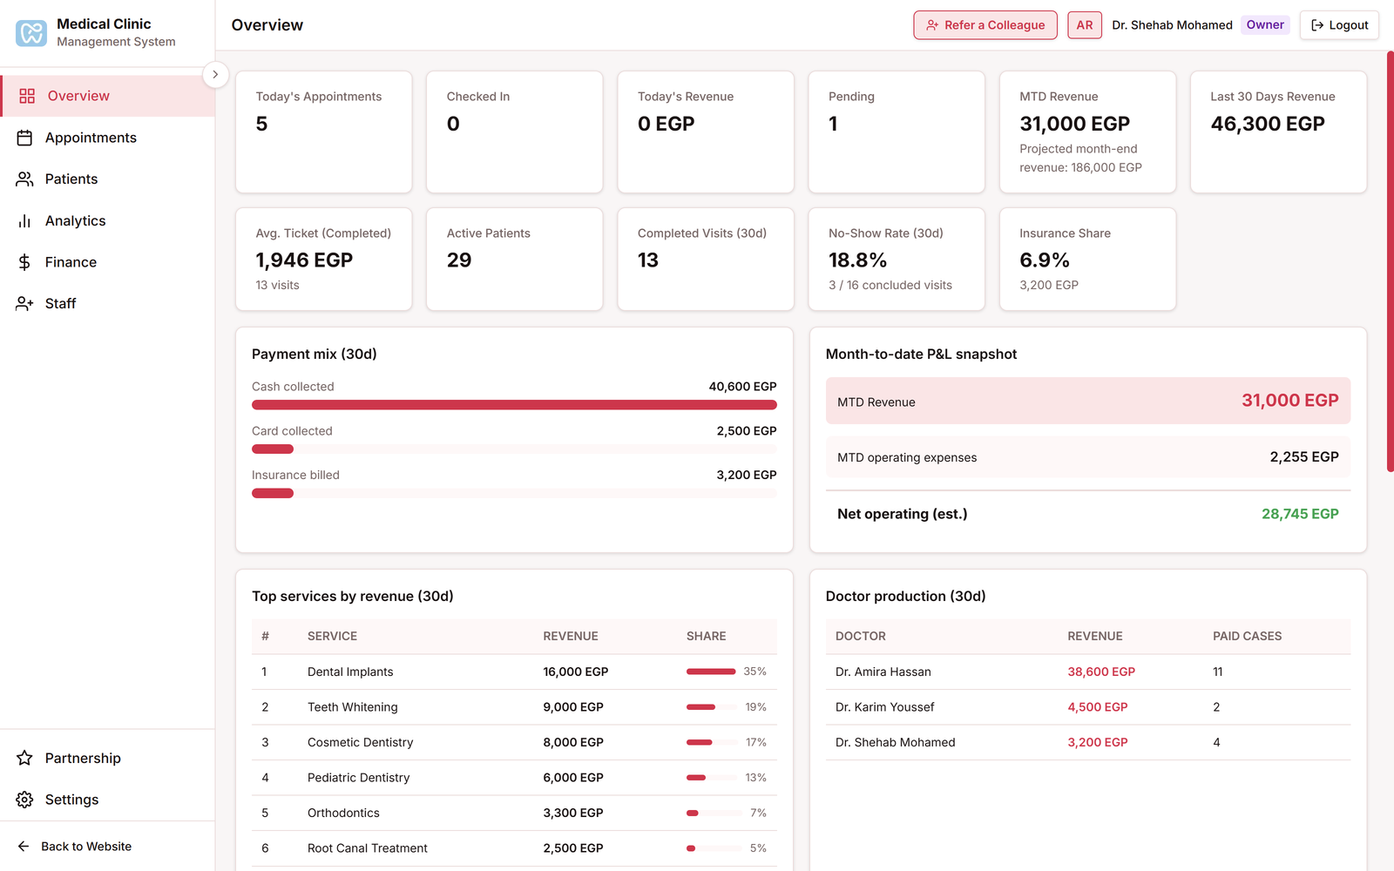This screenshot has width=1394, height=871.
Task: Click the MTD operating expenses row
Action: (x=1088, y=457)
